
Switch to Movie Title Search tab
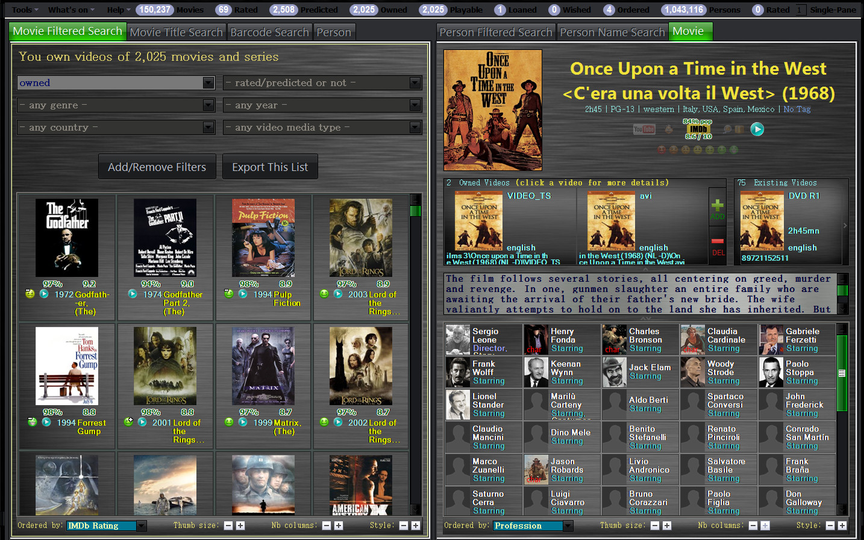[x=177, y=32]
